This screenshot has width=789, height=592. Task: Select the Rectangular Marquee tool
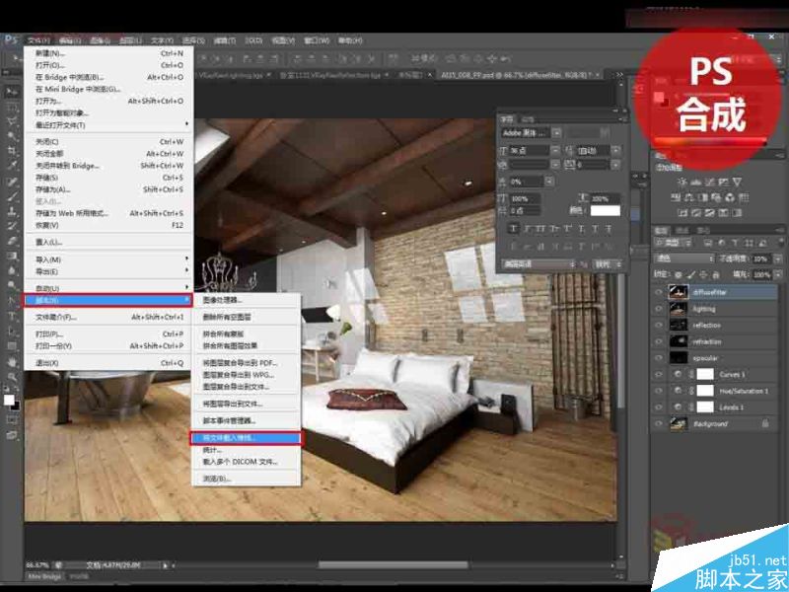click(x=12, y=107)
